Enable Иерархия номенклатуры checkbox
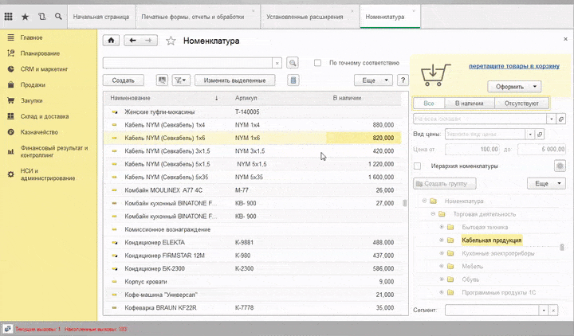 (x=417, y=166)
